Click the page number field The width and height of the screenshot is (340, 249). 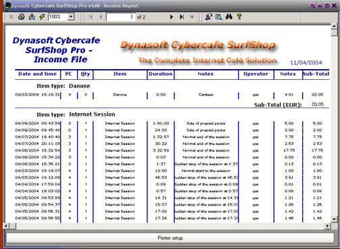[120, 17]
